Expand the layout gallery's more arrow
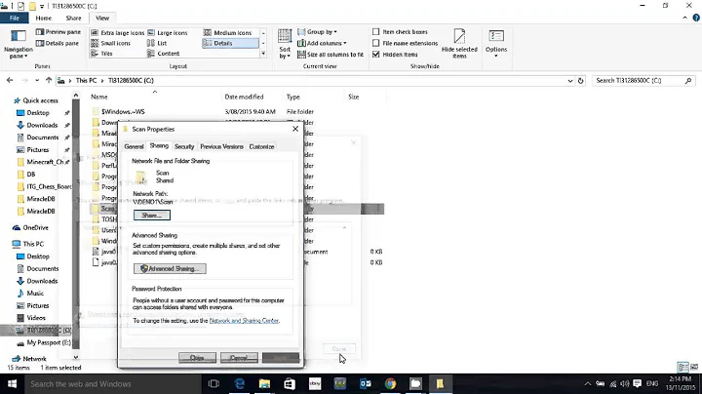702x394 pixels. [263, 54]
